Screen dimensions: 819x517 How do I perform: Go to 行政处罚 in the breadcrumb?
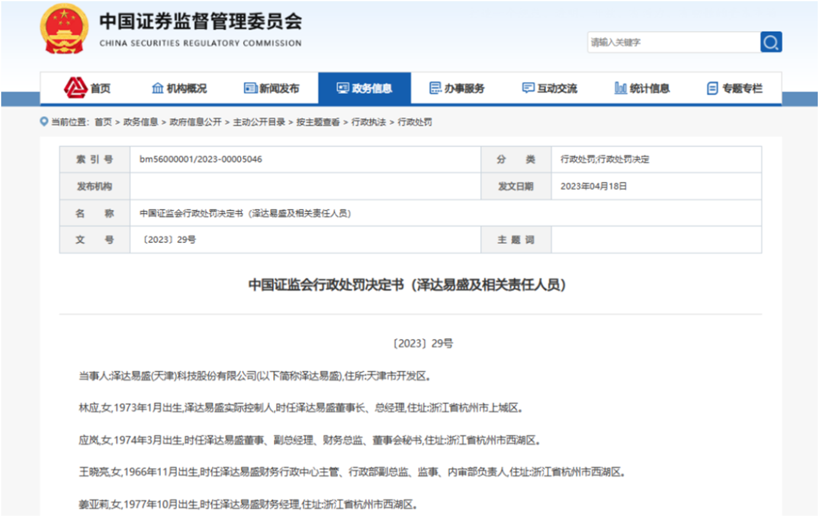415,122
